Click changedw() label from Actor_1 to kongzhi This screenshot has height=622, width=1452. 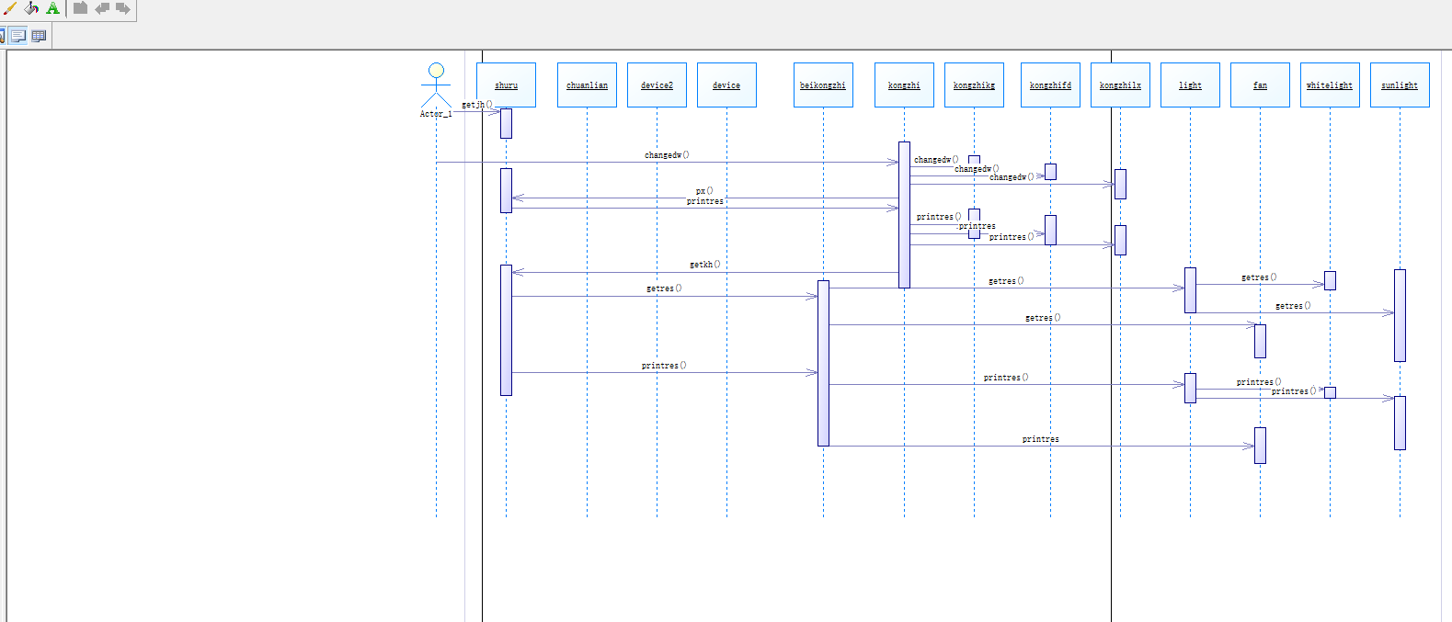[x=667, y=155]
